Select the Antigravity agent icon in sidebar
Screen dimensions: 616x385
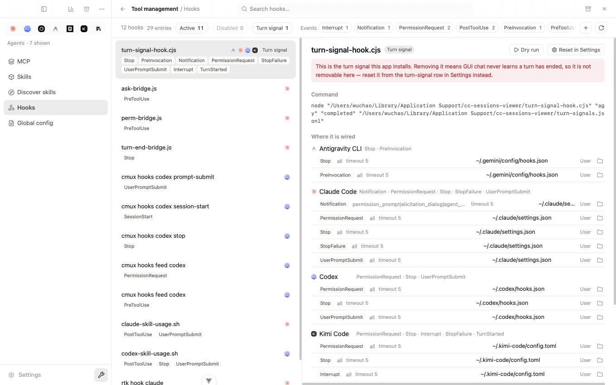point(55,29)
